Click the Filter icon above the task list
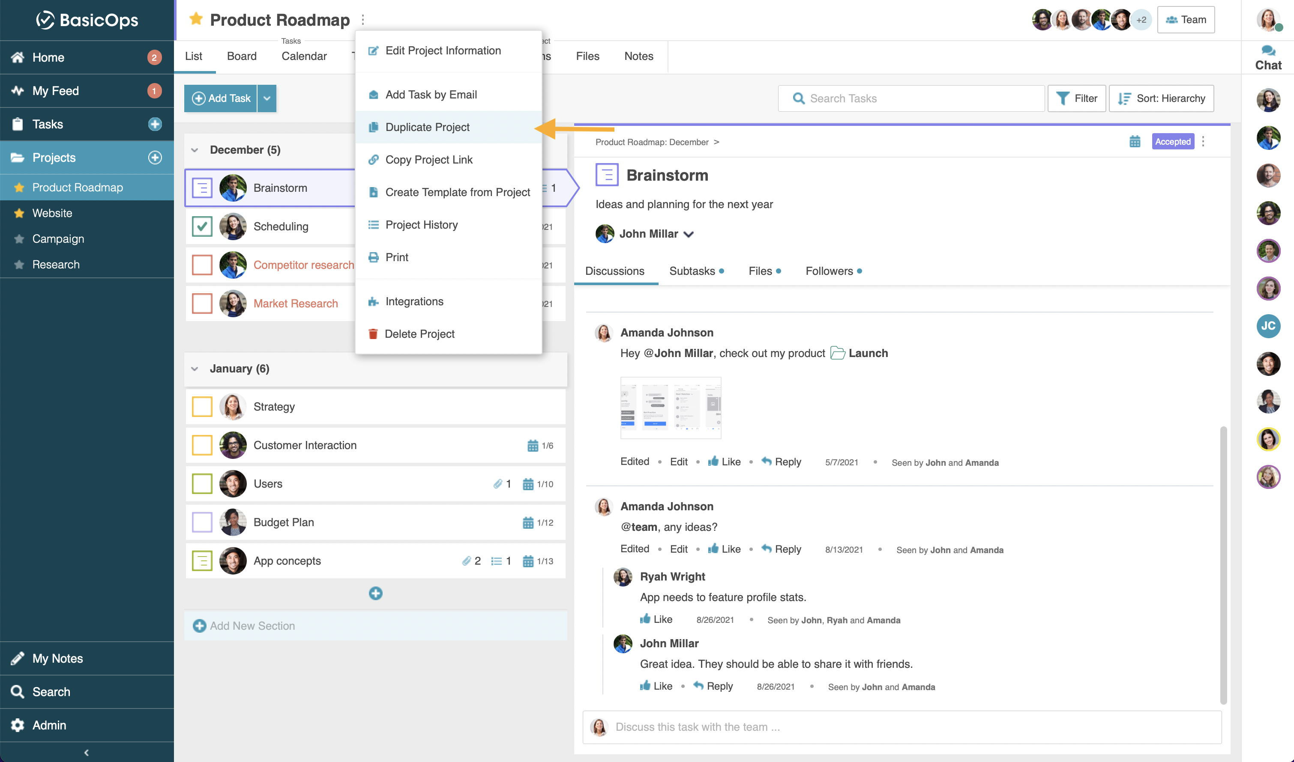Viewport: 1294px width, 762px height. click(x=1063, y=98)
